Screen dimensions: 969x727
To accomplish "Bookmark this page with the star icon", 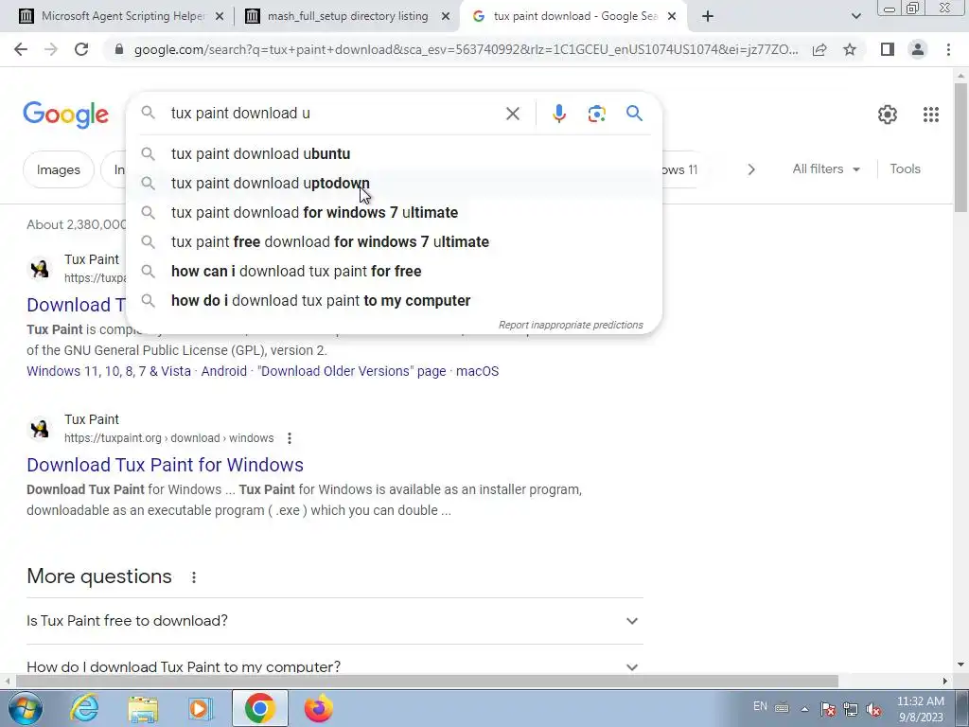I will pyautogui.click(x=850, y=49).
